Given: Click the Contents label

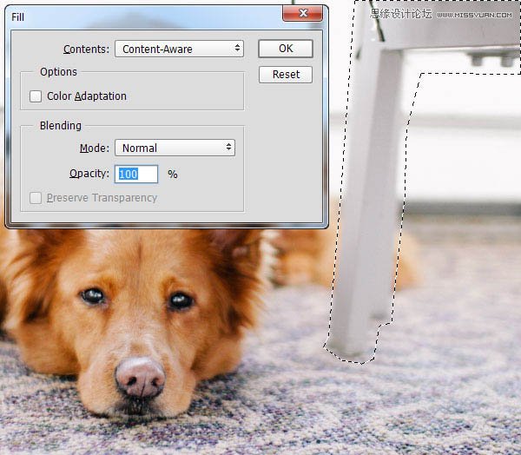Looking at the screenshot, I should click(x=86, y=49).
